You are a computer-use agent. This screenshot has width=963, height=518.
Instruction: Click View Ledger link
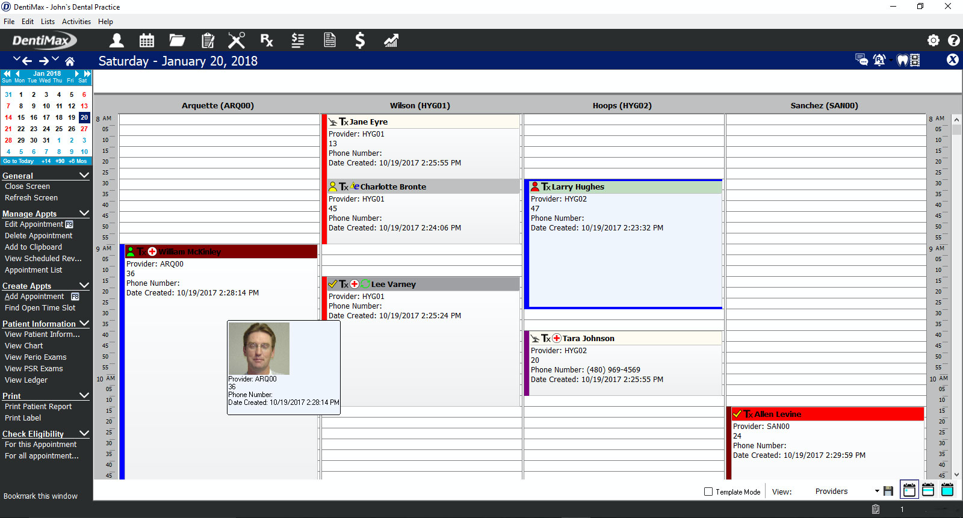pyautogui.click(x=26, y=380)
